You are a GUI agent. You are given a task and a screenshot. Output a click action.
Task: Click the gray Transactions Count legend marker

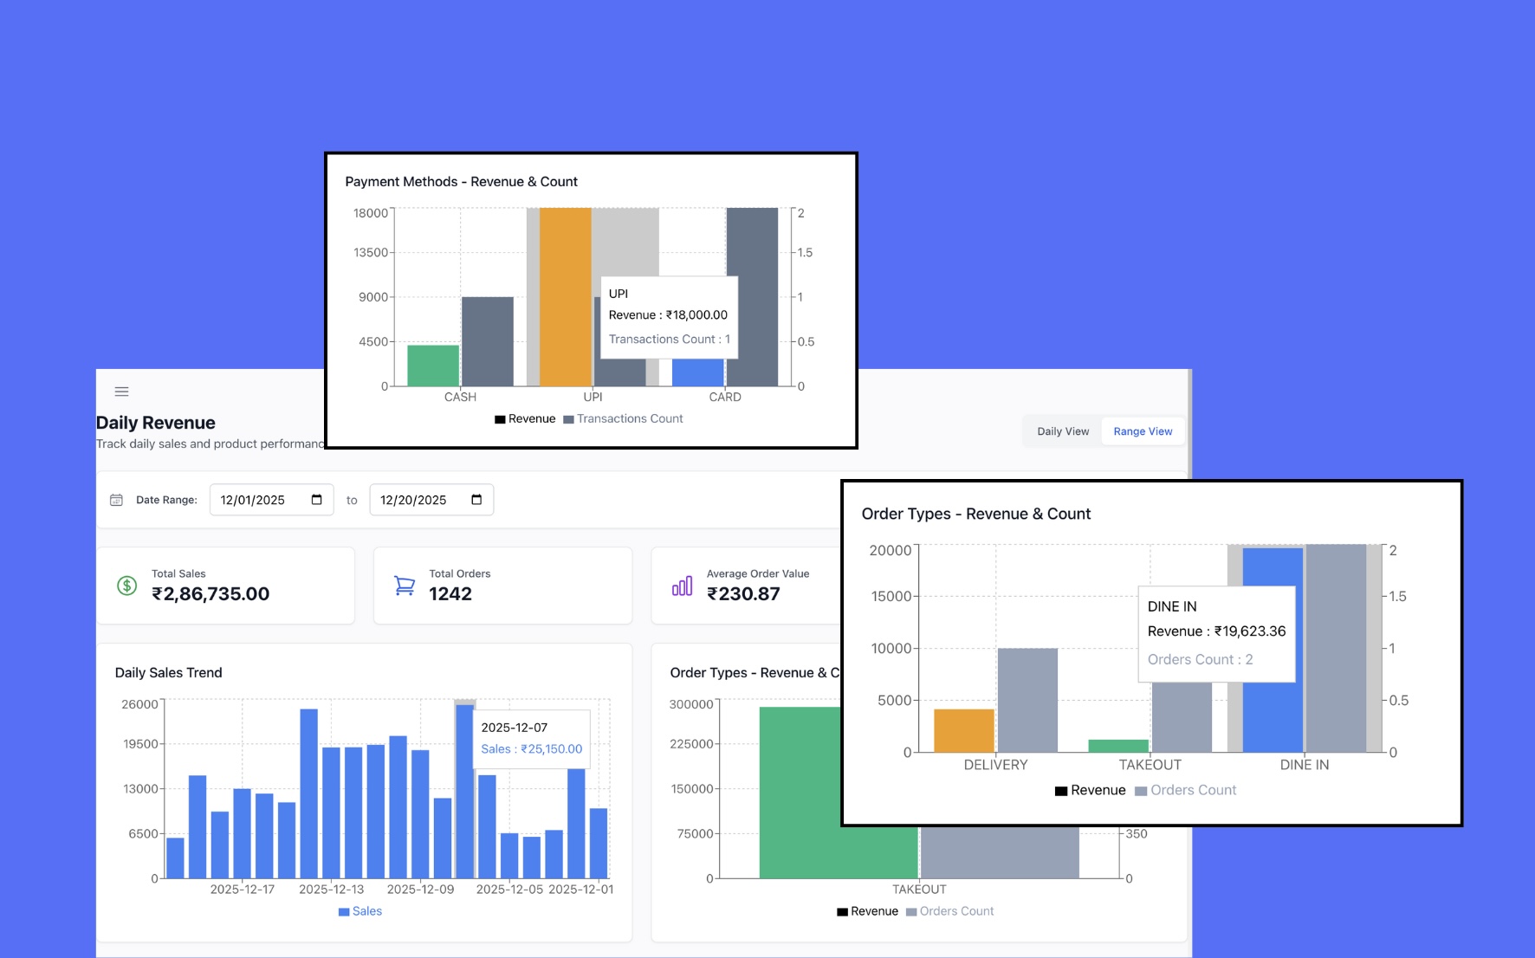pos(567,418)
